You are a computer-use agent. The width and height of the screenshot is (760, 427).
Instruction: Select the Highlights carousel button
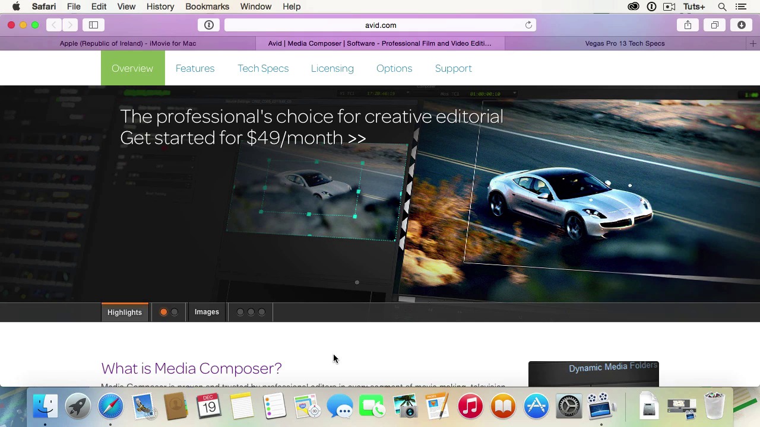(125, 312)
